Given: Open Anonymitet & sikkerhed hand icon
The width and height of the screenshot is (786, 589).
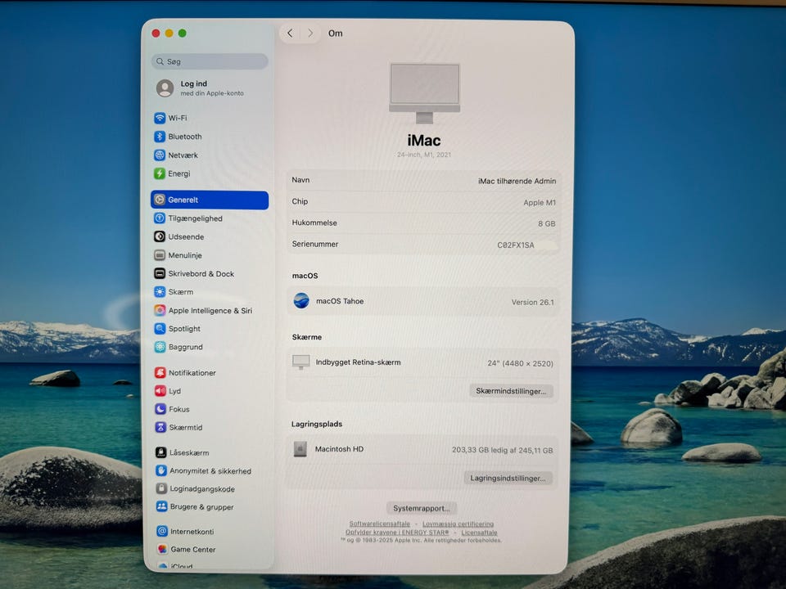Looking at the screenshot, I should coord(161,471).
